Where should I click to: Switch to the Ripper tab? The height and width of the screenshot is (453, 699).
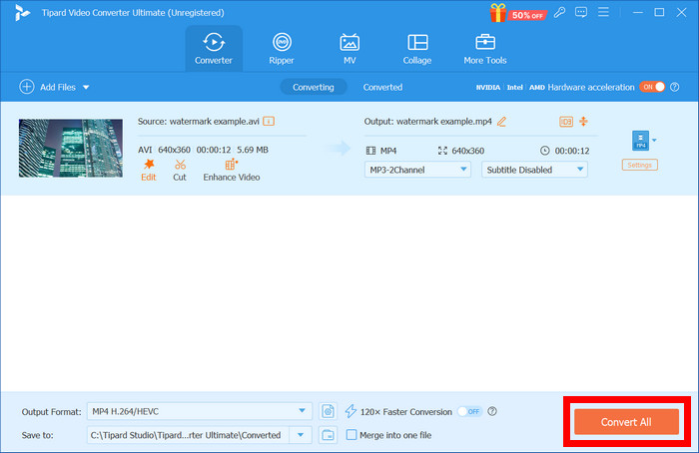pos(282,49)
